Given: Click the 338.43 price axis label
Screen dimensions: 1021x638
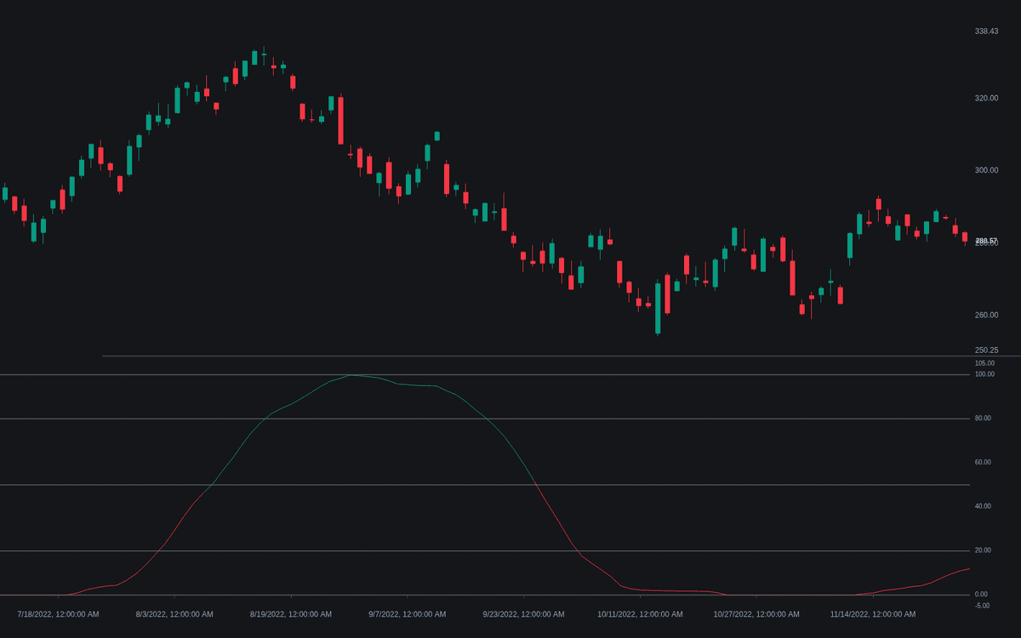Looking at the screenshot, I should (x=986, y=31).
